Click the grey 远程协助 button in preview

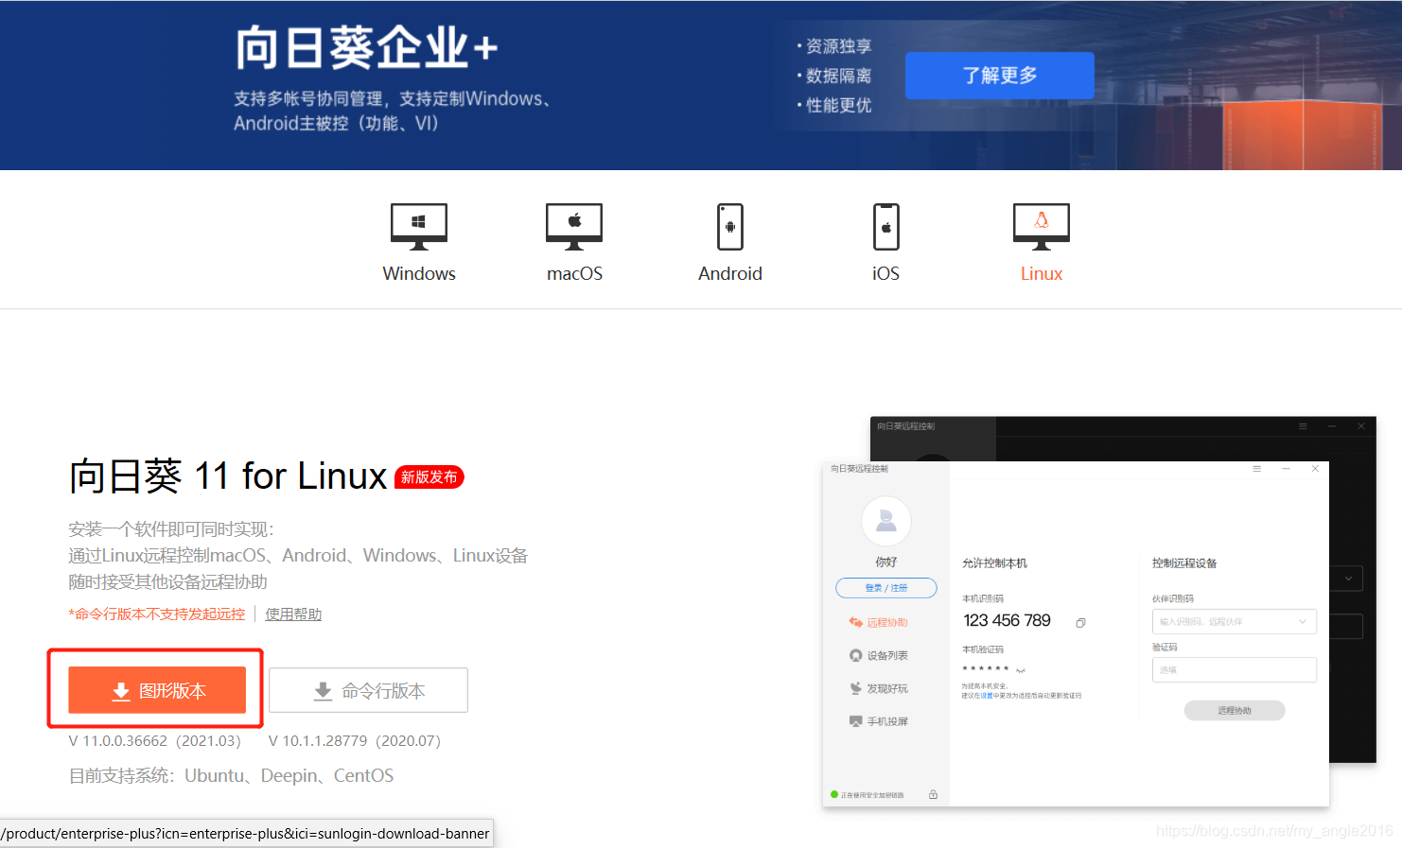coord(1235,710)
